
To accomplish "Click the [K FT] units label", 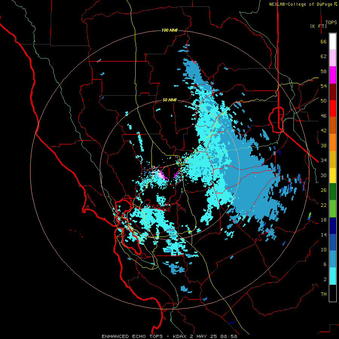I will pos(318,26).
